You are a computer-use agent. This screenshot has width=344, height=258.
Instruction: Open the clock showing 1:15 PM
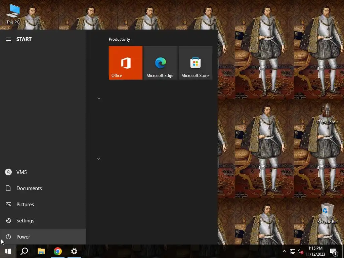[x=315, y=251]
